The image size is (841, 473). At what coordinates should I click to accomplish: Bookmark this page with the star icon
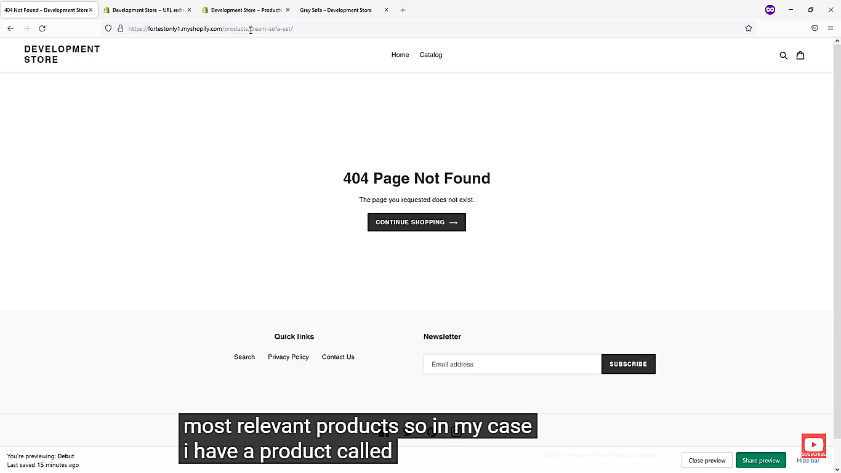click(x=749, y=28)
